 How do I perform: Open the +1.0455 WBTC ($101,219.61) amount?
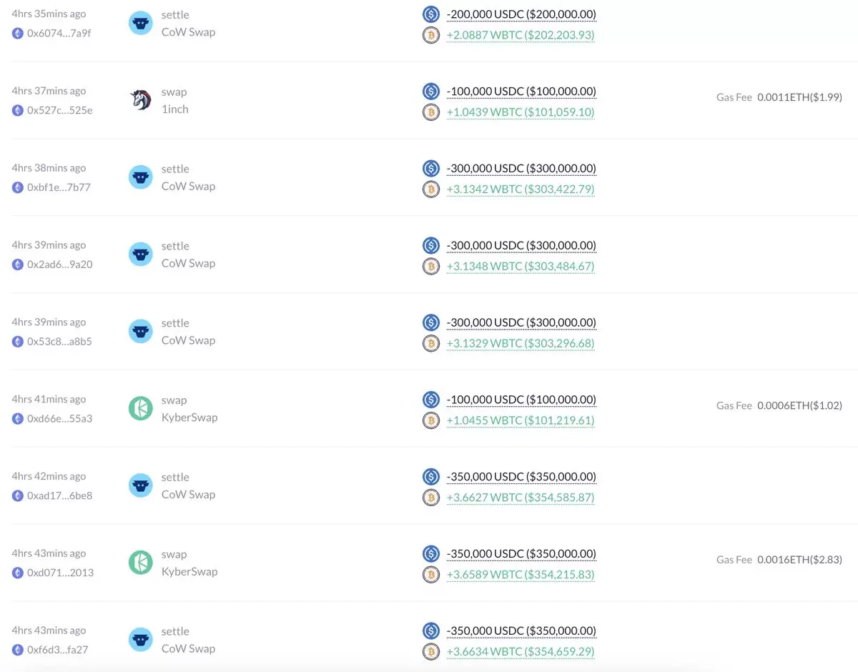pyautogui.click(x=521, y=421)
